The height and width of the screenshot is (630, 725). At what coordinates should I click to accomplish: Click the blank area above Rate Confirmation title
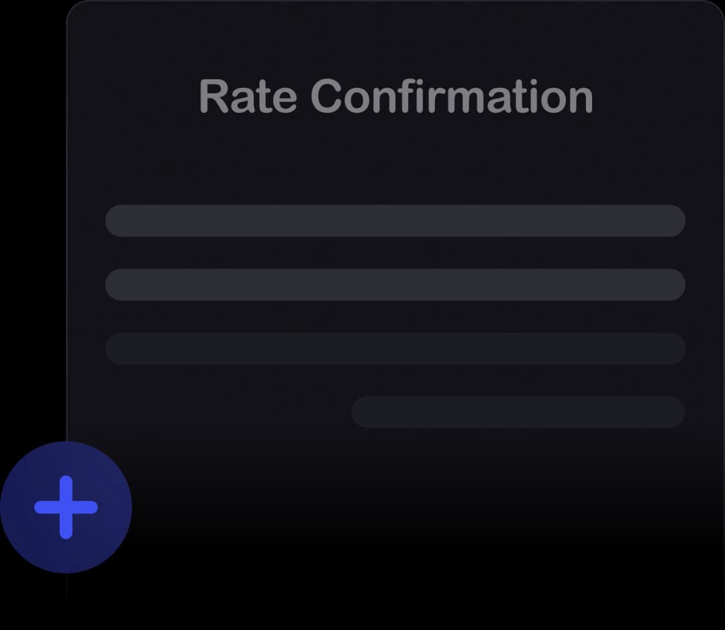point(396,40)
